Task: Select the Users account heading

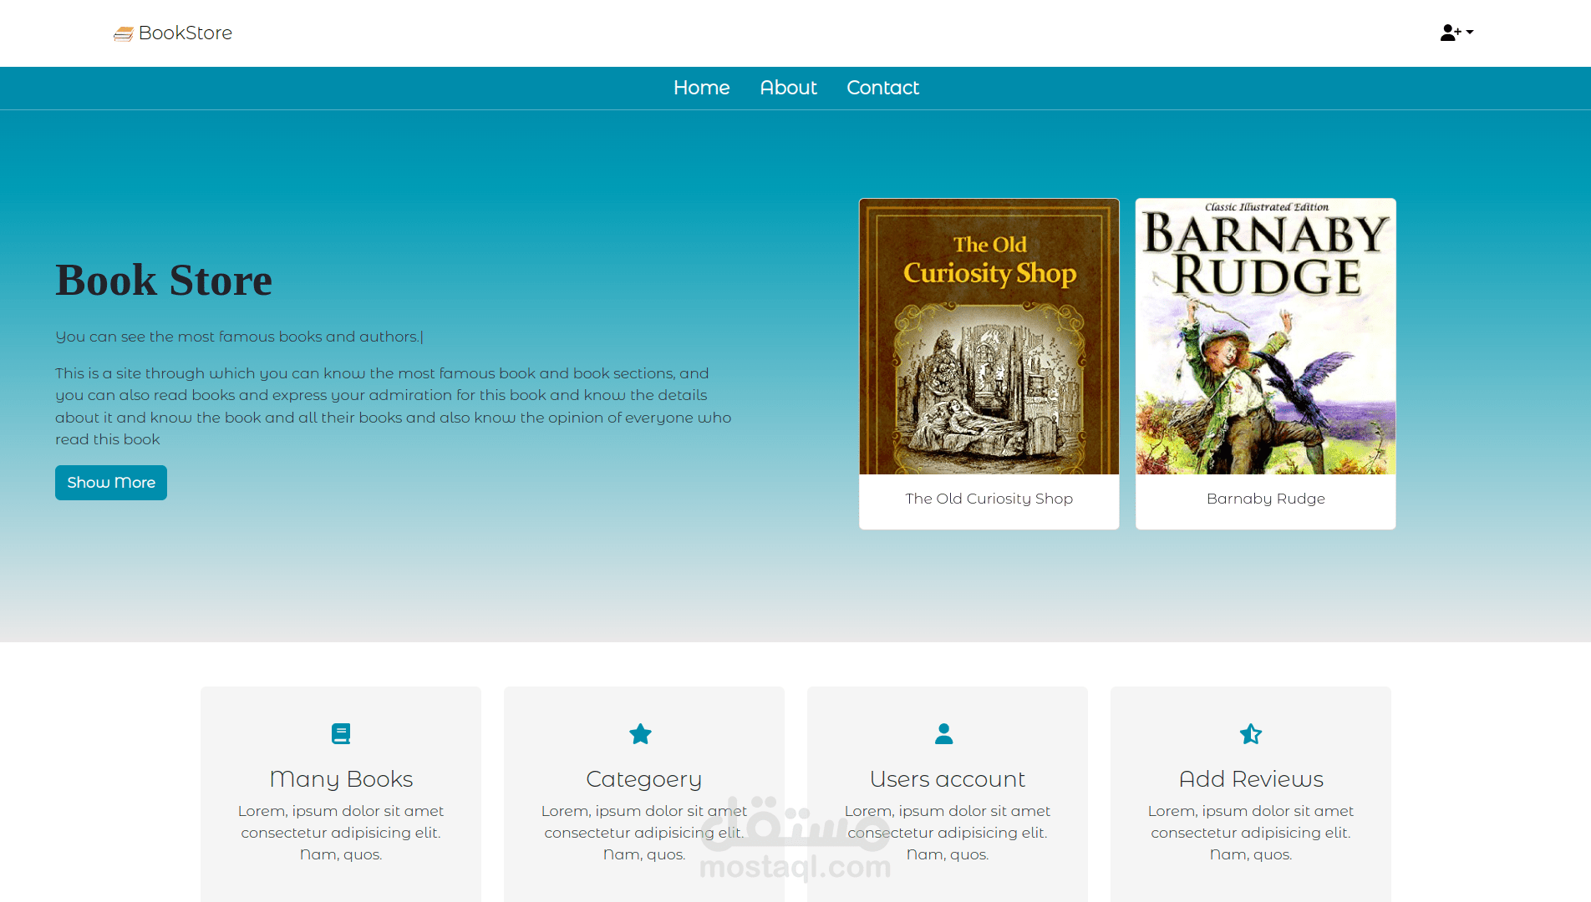Action: point(948,779)
